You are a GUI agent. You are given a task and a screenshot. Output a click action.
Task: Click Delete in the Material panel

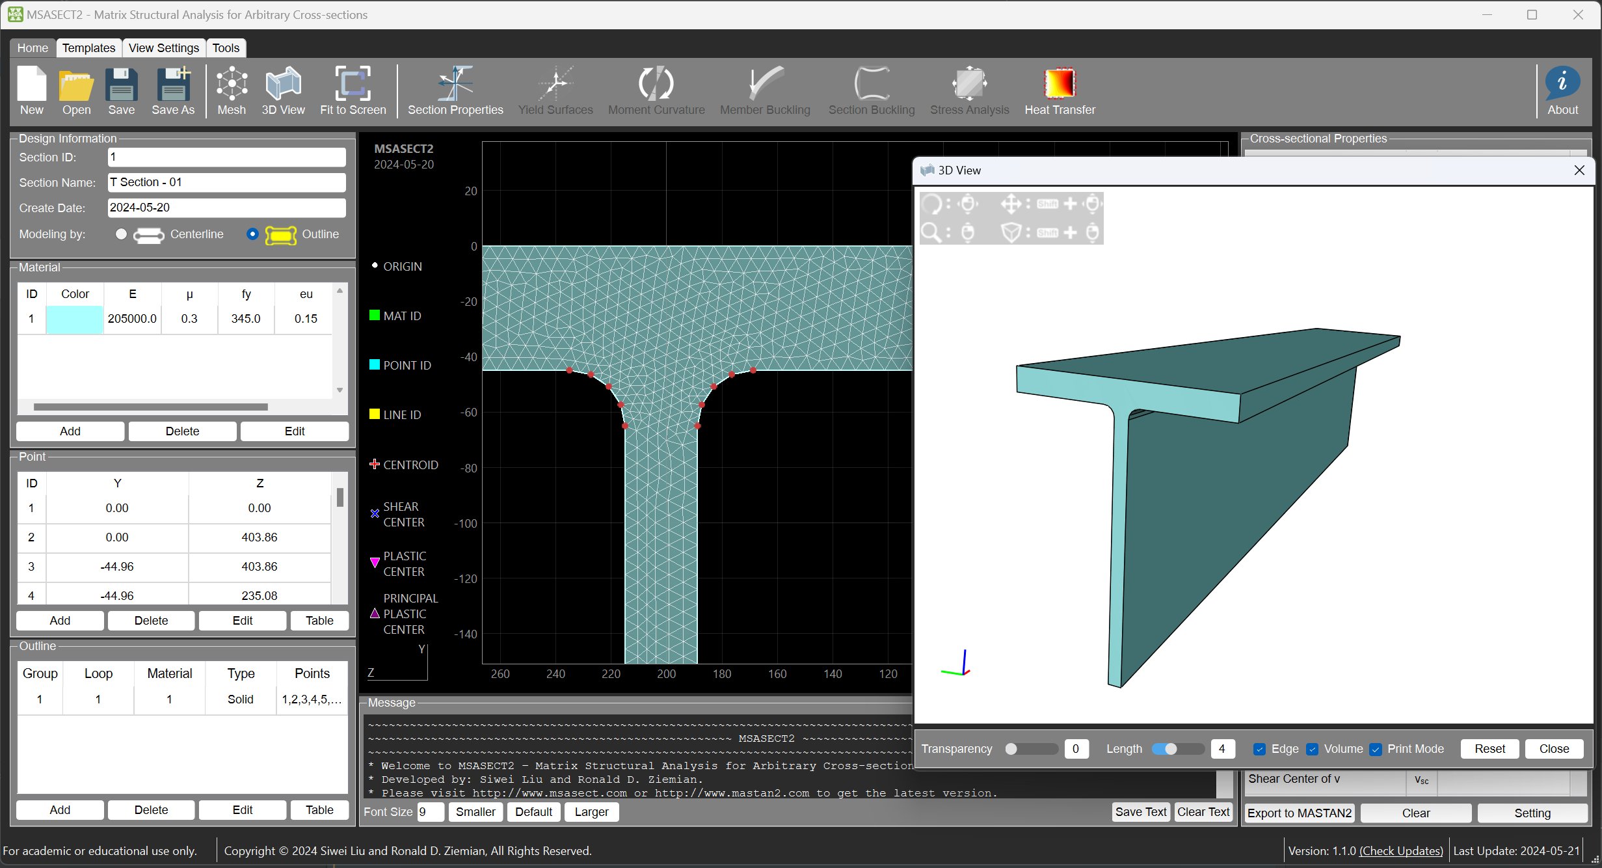pyautogui.click(x=182, y=431)
